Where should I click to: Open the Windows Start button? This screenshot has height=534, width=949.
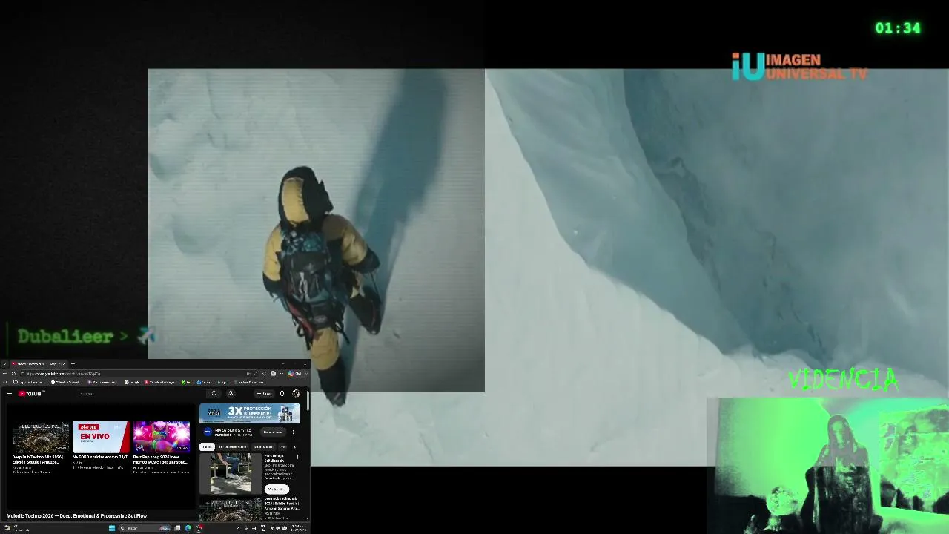112,528
